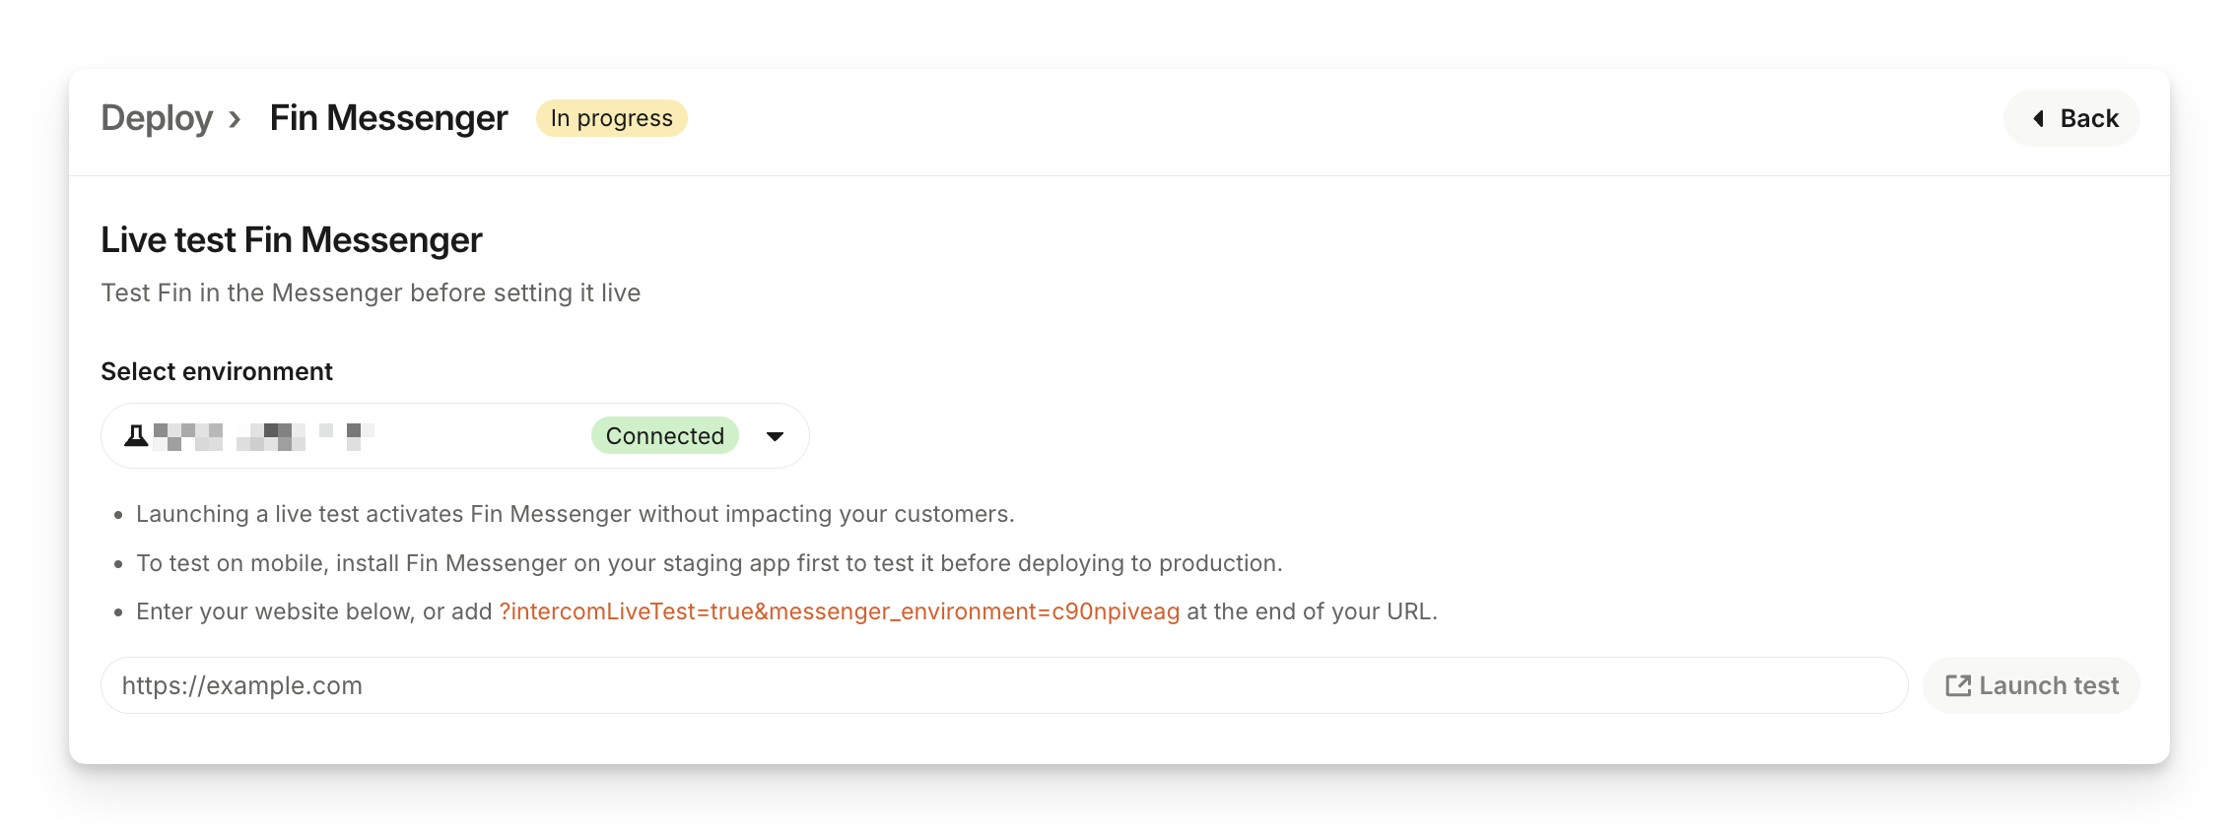Screen dimensions: 2239x833
Task: Click the Live test Fin Messenger heading
Action: (291, 240)
